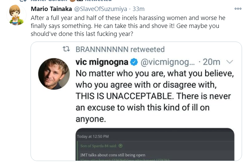
Task: Open the three-dot more options menu
Action: 238,9
